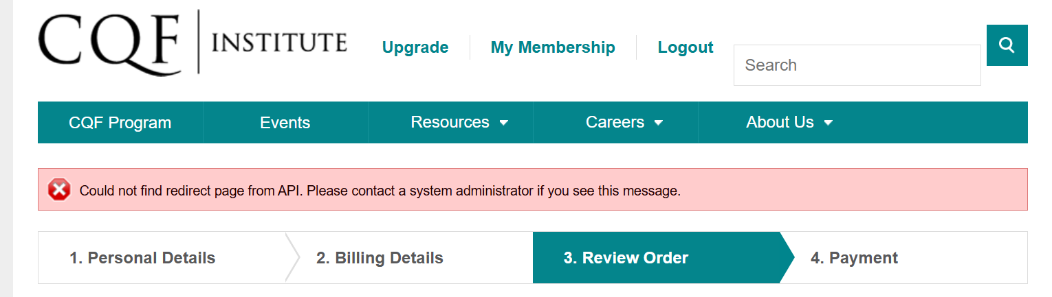Click the Resources menu label

click(450, 122)
